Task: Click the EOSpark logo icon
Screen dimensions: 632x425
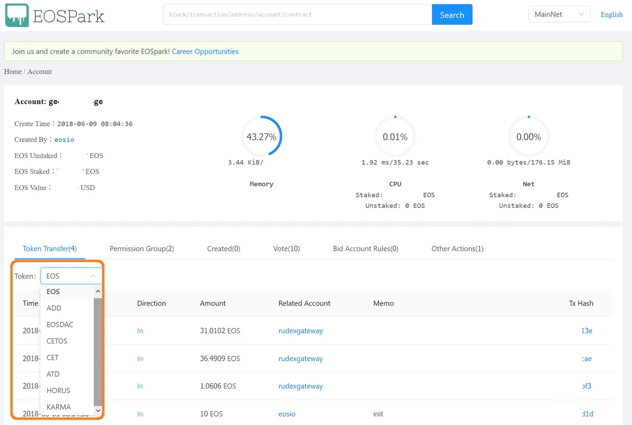Action: tap(17, 15)
